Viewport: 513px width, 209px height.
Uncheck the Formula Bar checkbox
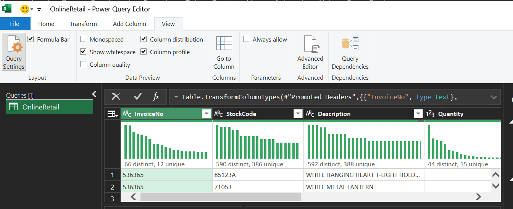tap(31, 39)
